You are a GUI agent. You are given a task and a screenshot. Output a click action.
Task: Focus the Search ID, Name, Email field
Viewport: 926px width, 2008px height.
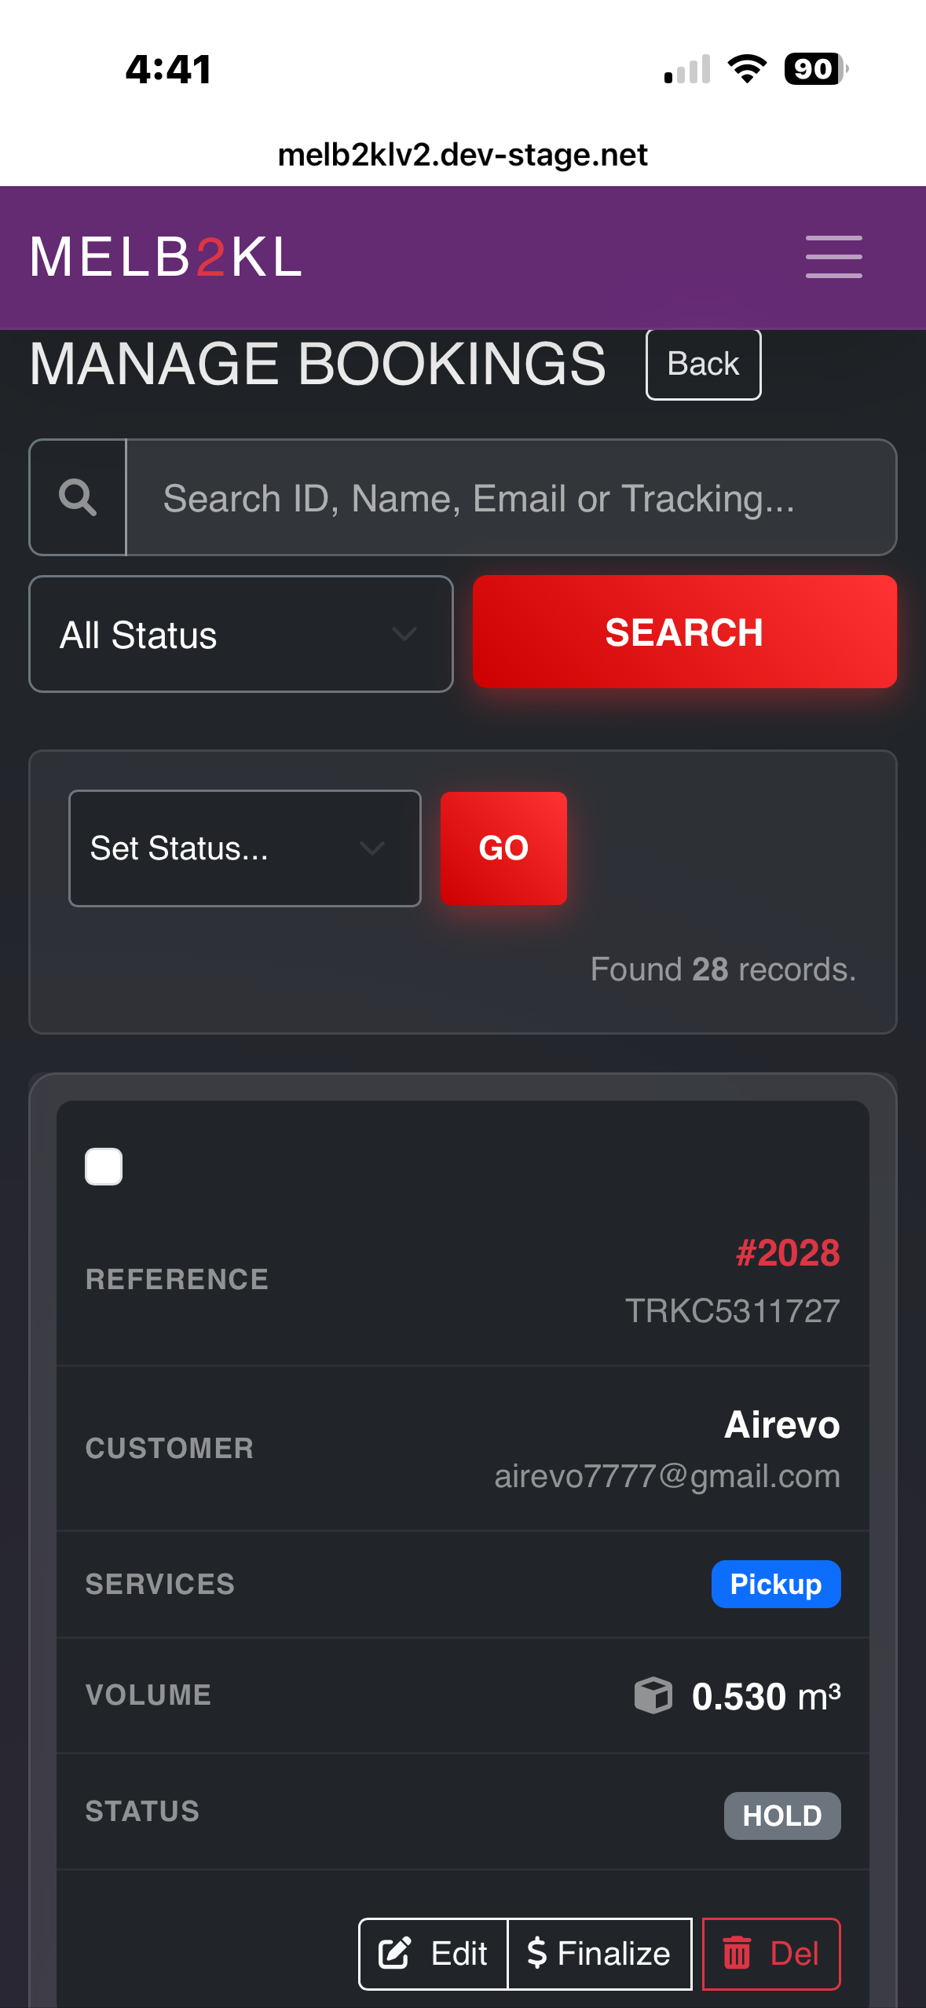click(x=511, y=498)
